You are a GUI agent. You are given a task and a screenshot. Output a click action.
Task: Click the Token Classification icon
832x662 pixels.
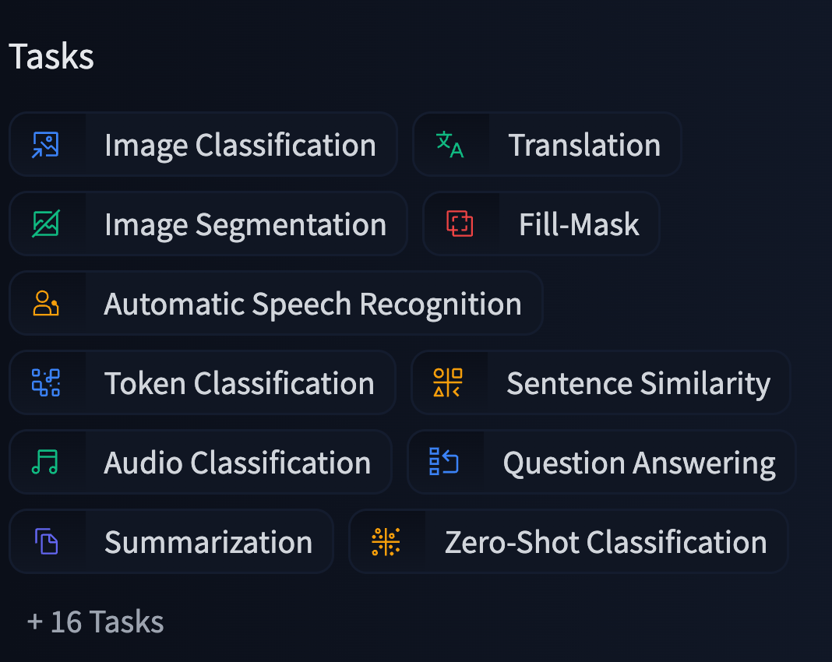point(46,383)
